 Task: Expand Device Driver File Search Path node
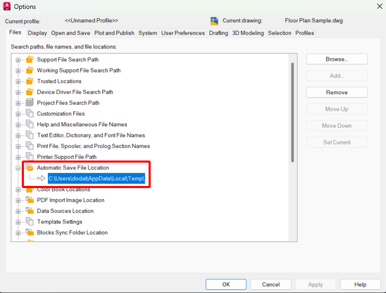click(18, 92)
